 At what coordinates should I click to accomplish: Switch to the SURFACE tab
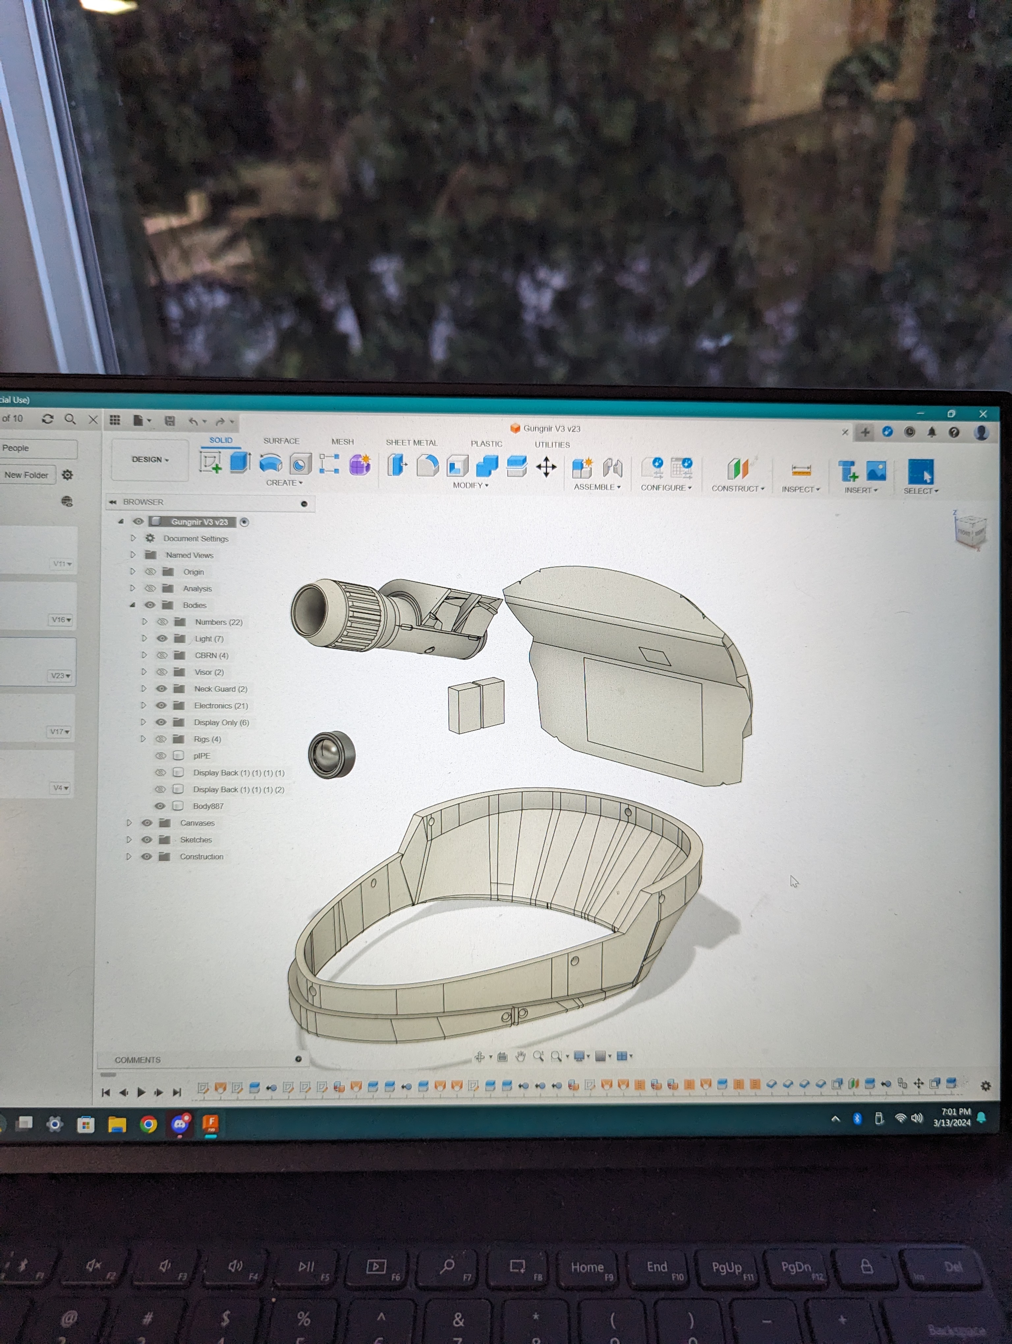click(281, 441)
